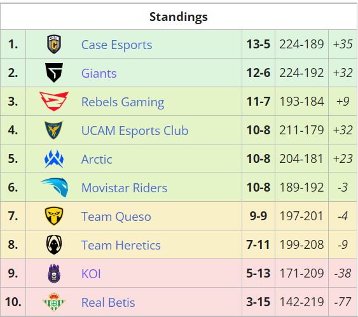Open the Giants team link
The width and height of the screenshot is (358, 317).
(x=99, y=73)
